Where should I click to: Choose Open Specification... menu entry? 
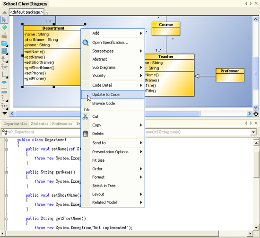tap(113, 43)
